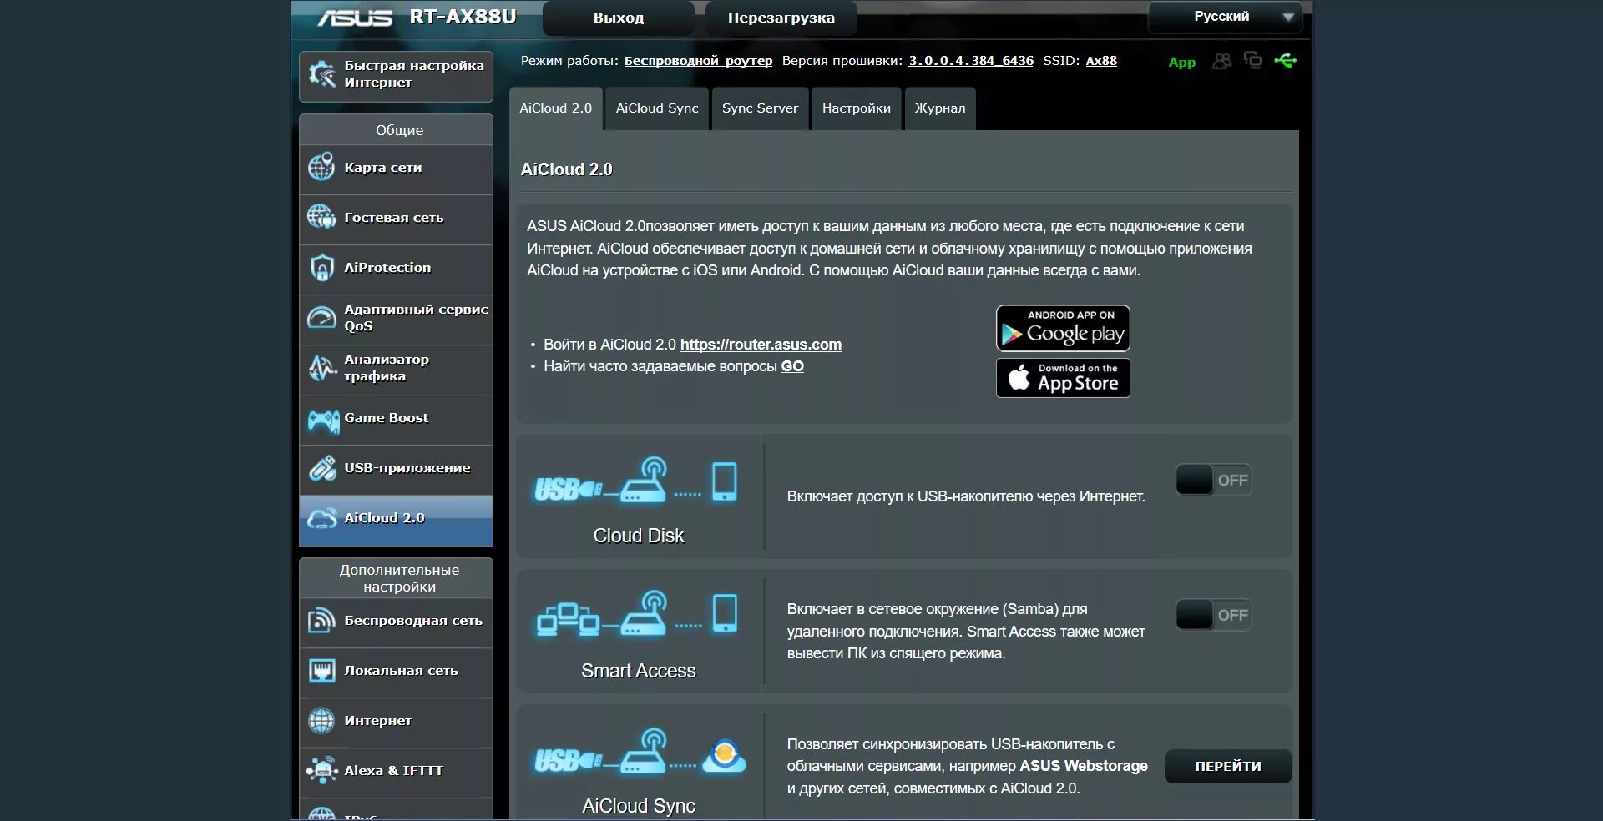1603x821 pixels.
Task: Turn on the Smart Access toggle
Action: tap(1213, 615)
